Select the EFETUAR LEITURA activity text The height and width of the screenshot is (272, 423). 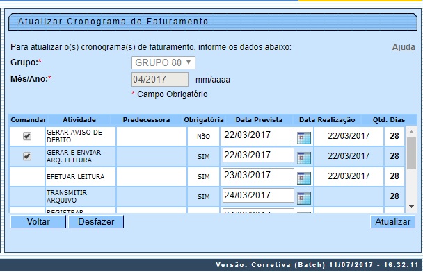pos(75,176)
